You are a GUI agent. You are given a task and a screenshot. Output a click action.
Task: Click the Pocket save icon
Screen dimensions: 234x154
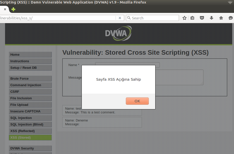point(202,18)
